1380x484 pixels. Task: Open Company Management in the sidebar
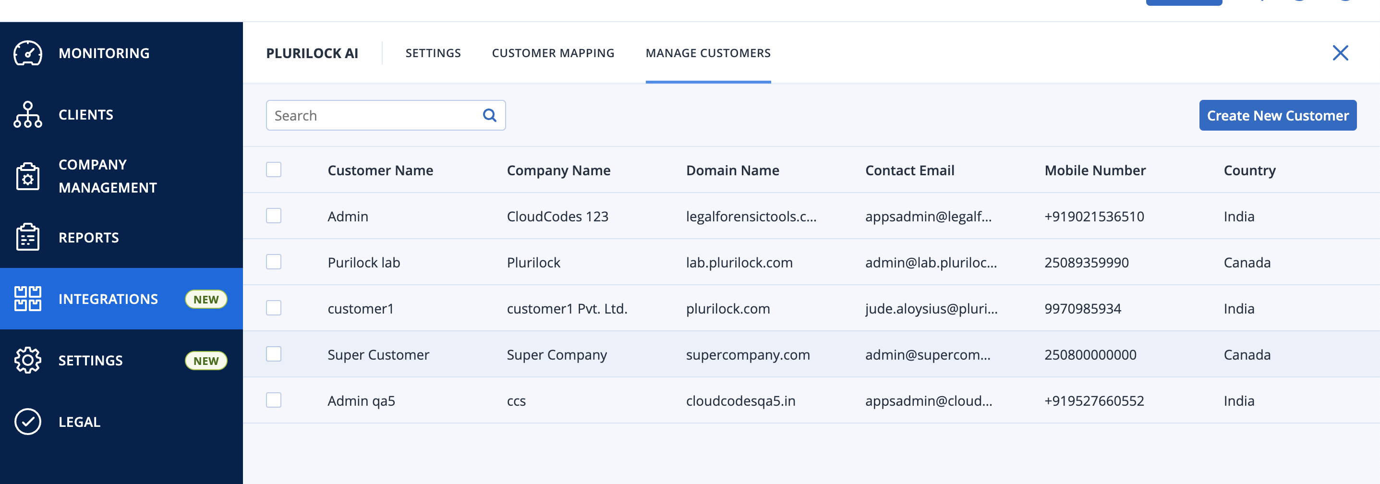point(121,176)
